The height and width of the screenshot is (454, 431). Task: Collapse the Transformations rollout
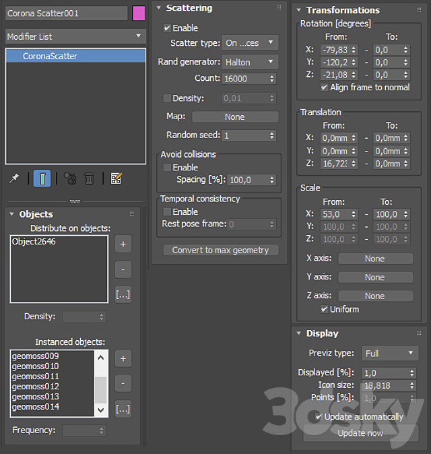point(299,10)
